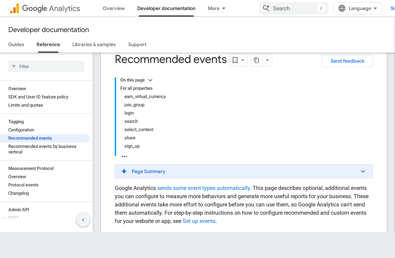Image resolution: width=395 pixels, height=258 pixels.
Task: Show more items via ellipsis icon
Action: [x=124, y=157]
